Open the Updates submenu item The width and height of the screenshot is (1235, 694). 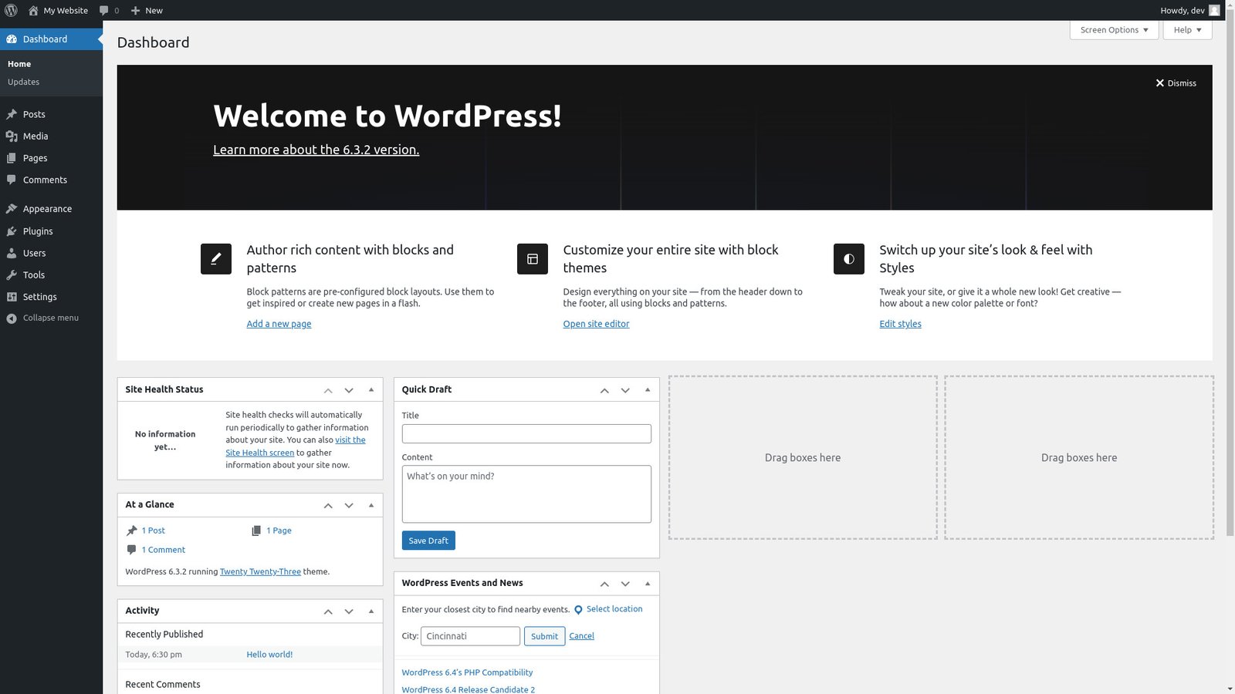(x=23, y=82)
